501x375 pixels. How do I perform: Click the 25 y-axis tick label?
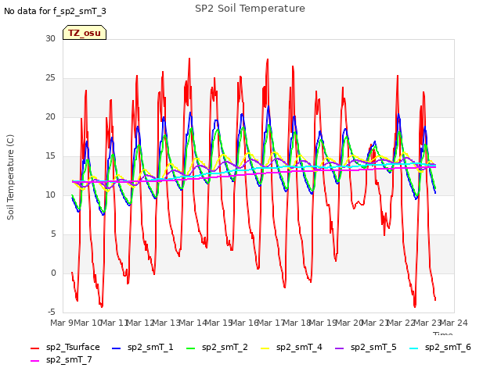tap(50, 78)
